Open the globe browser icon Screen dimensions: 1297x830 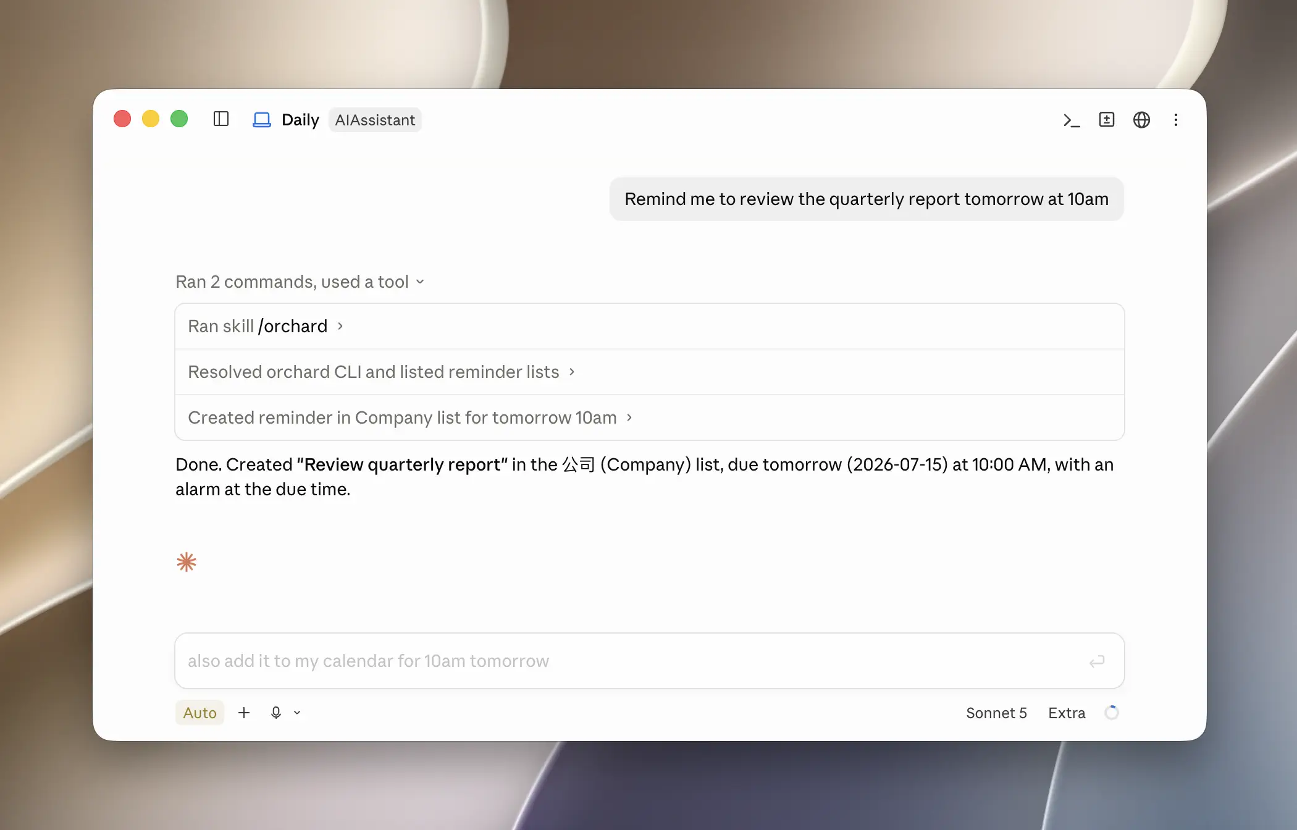coord(1141,119)
